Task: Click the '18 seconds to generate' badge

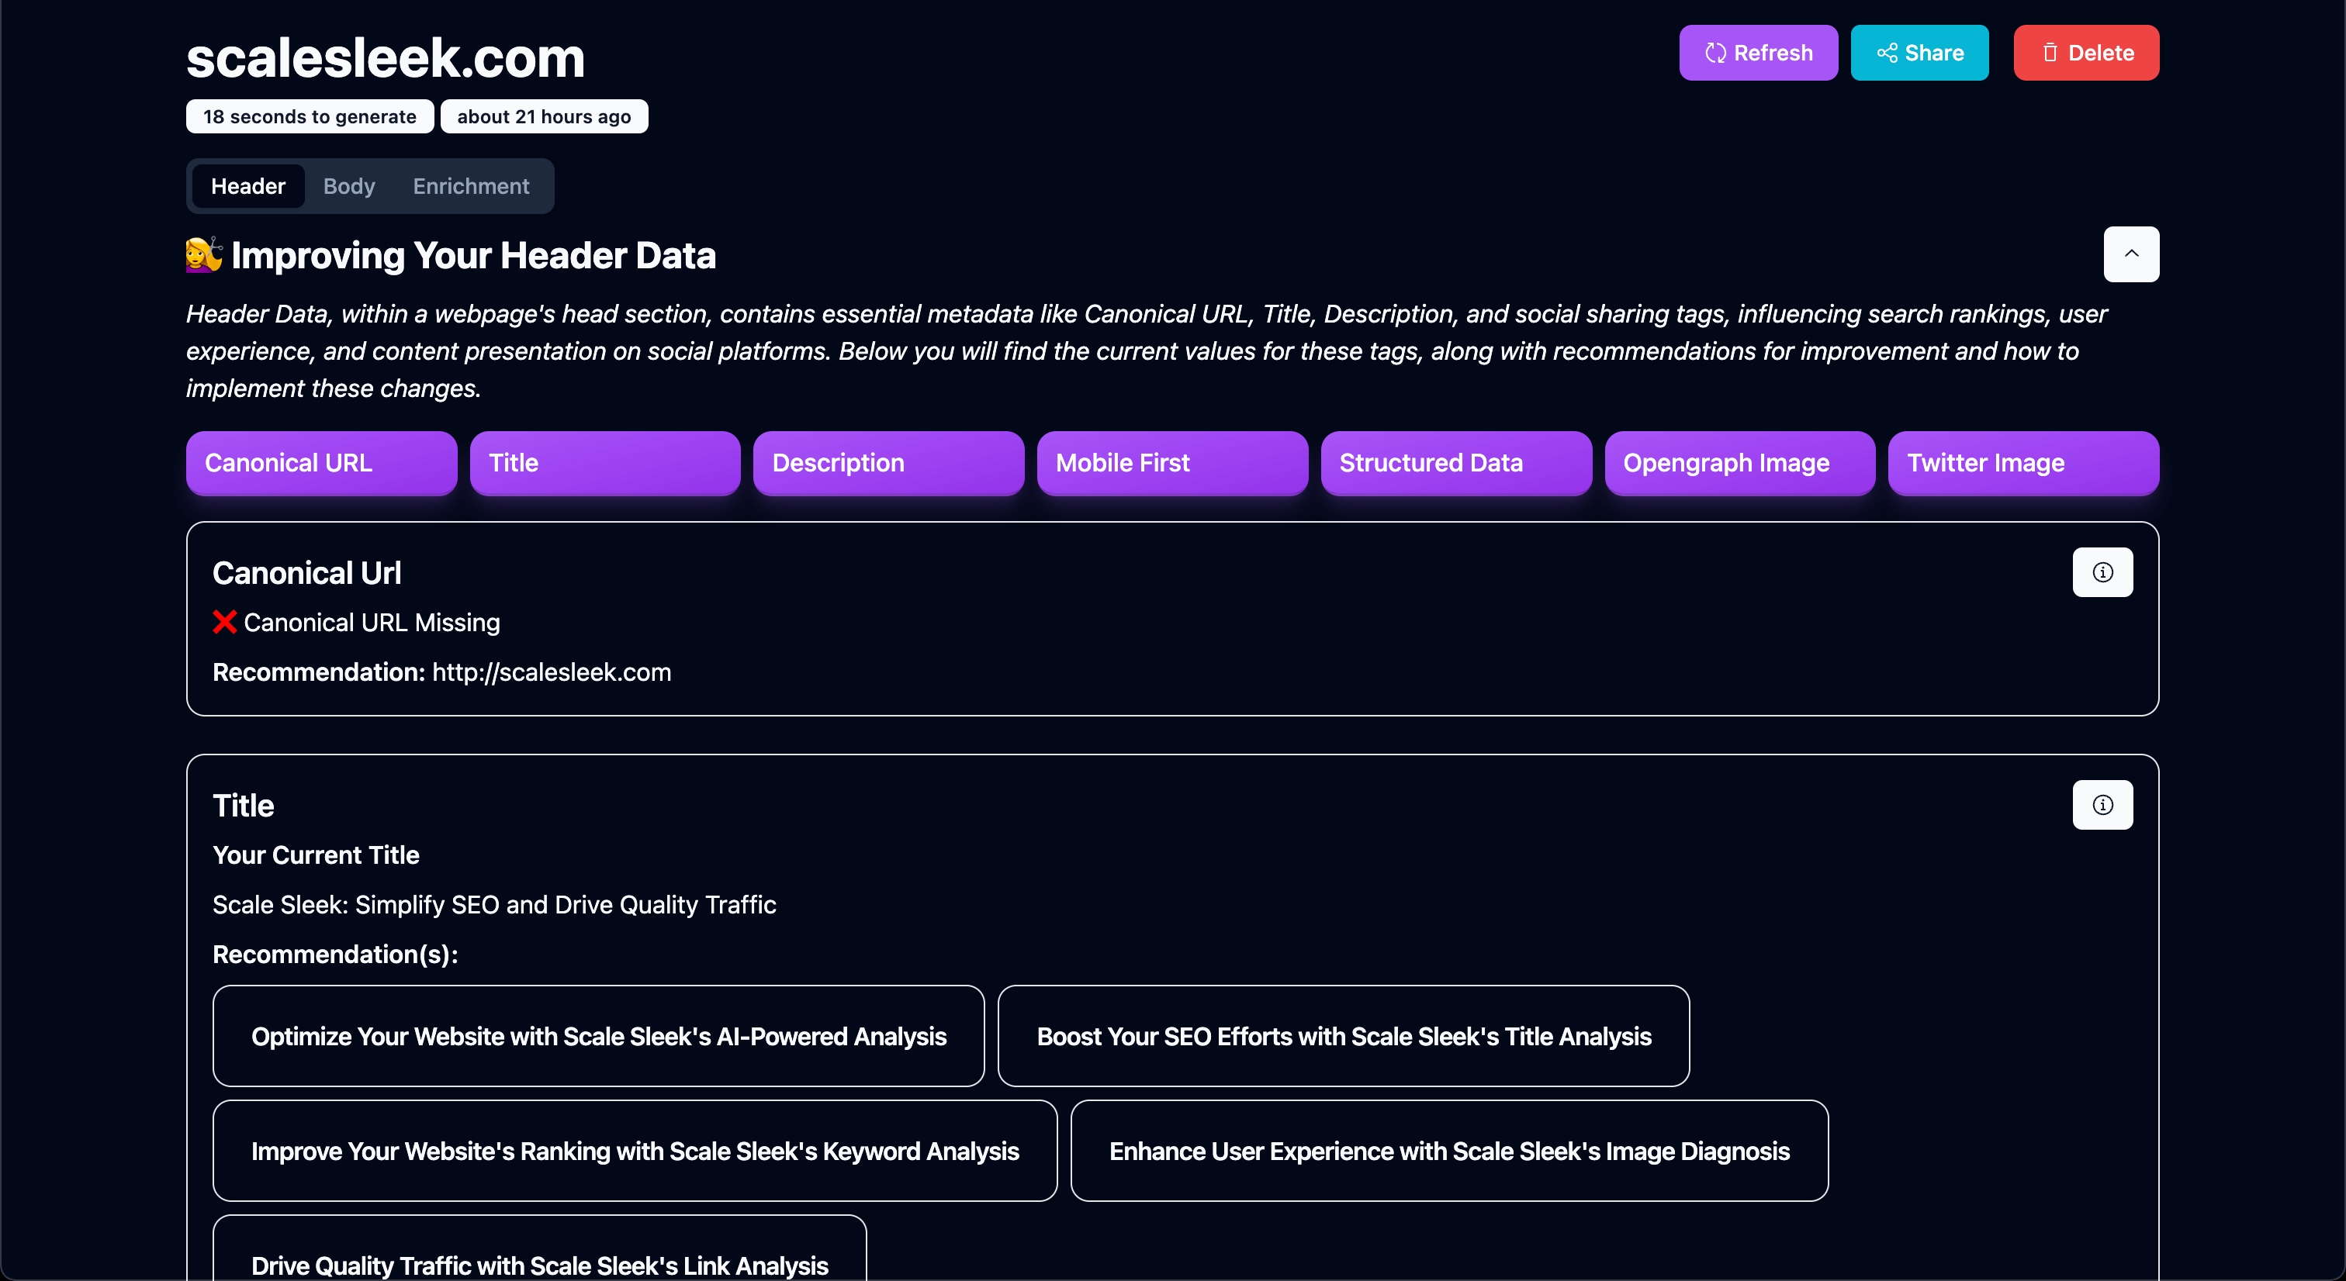Action: click(x=310, y=116)
